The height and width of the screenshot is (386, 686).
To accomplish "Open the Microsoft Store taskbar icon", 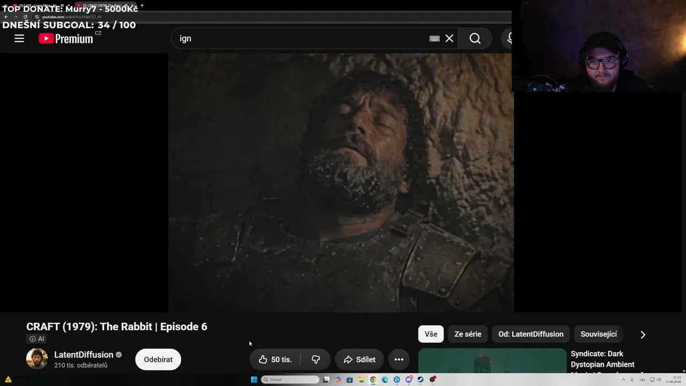I will point(349,380).
